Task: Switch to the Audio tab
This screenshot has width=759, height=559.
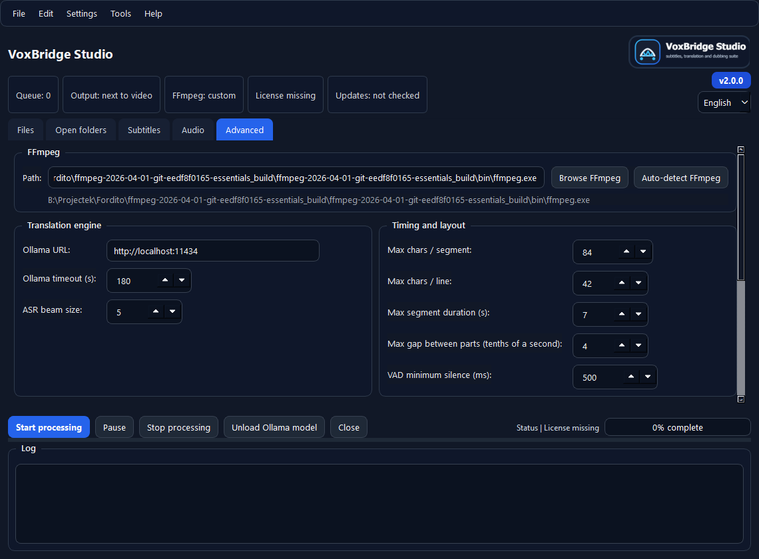Action: (x=192, y=130)
